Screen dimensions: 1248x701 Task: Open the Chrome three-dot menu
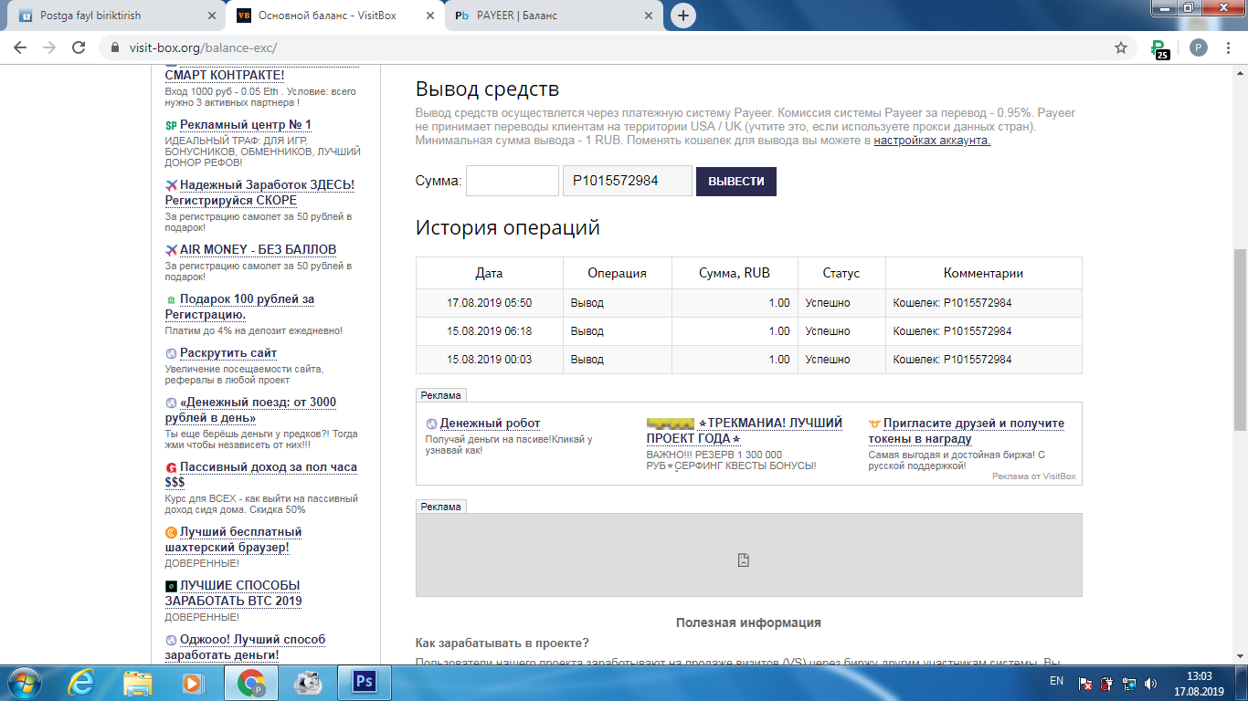tap(1229, 47)
